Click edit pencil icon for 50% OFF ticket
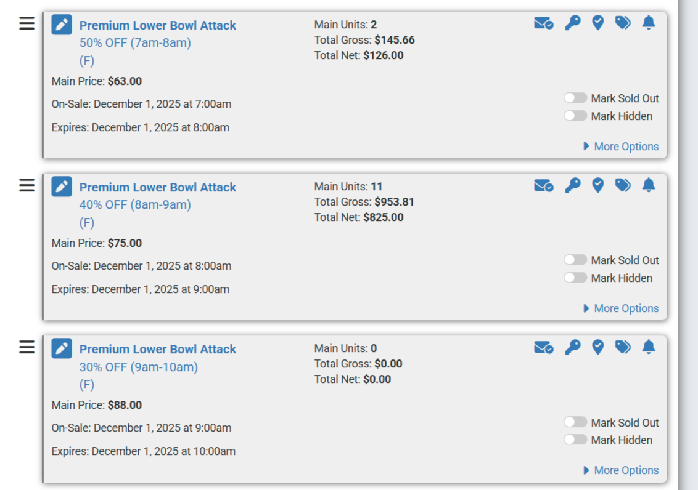The height and width of the screenshot is (490, 698). [x=62, y=25]
